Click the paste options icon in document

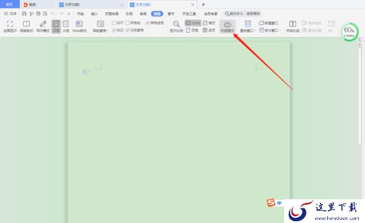pos(85,72)
